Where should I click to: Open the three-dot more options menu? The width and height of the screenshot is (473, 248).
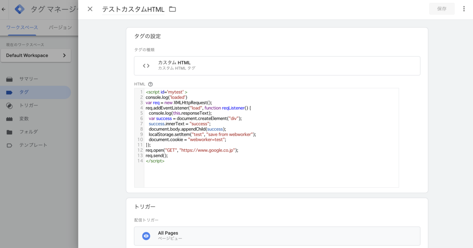click(464, 9)
